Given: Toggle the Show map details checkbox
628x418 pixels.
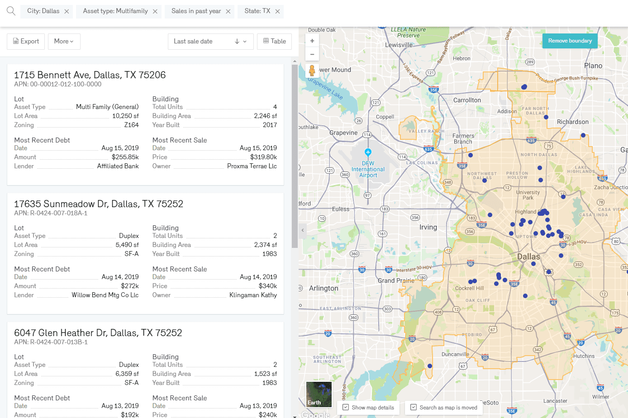Looking at the screenshot, I should click(x=346, y=407).
